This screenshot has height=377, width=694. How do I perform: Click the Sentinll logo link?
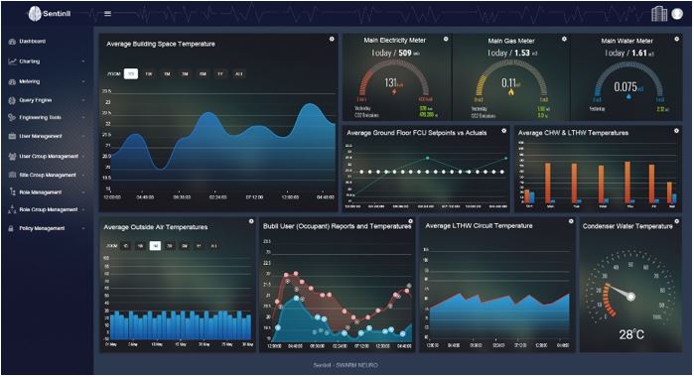tap(49, 14)
